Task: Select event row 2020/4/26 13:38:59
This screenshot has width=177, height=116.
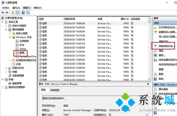Action: pyautogui.click(x=93, y=48)
